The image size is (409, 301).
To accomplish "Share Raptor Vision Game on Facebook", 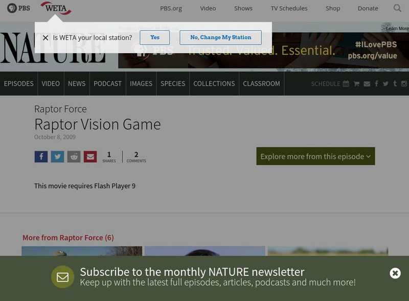I will (41, 156).
